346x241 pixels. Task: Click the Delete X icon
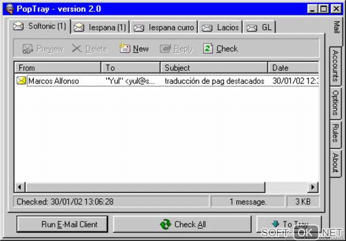77,48
